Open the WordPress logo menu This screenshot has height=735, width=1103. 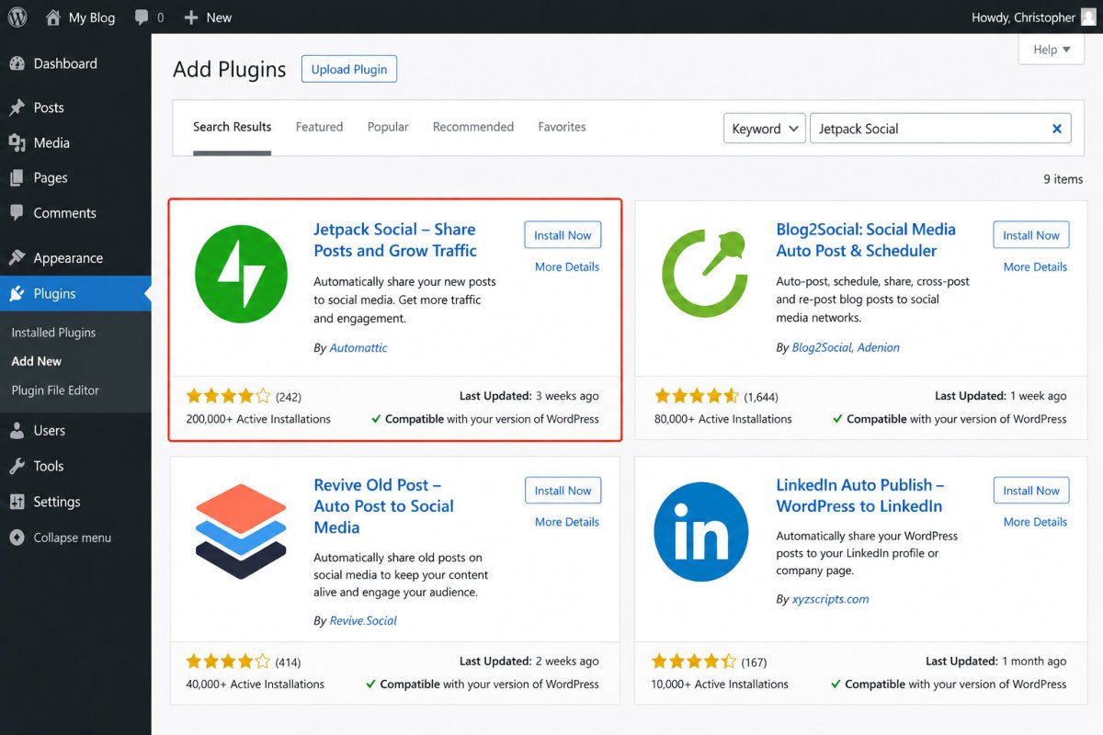pyautogui.click(x=17, y=17)
